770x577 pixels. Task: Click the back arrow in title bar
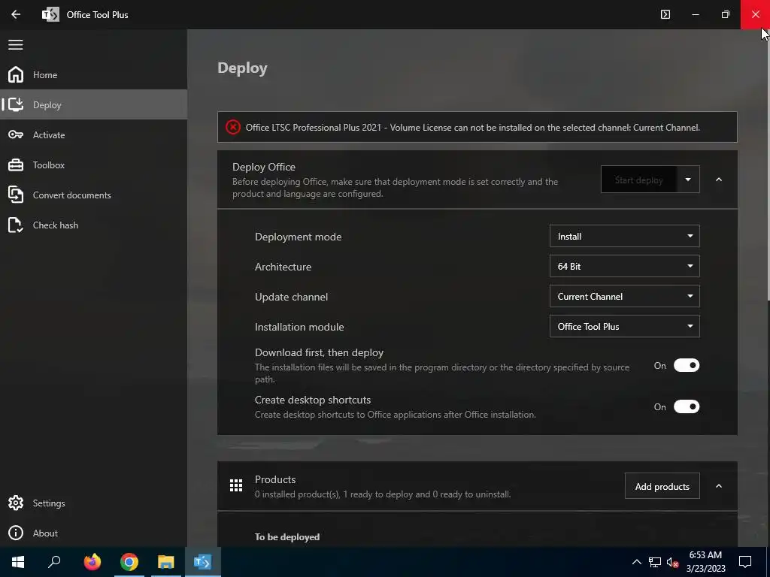pos(16,14)
